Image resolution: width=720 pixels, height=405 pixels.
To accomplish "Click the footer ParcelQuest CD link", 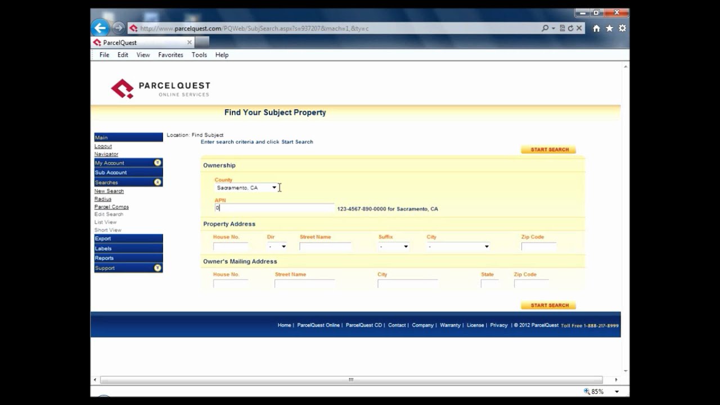I will [364, 325].
